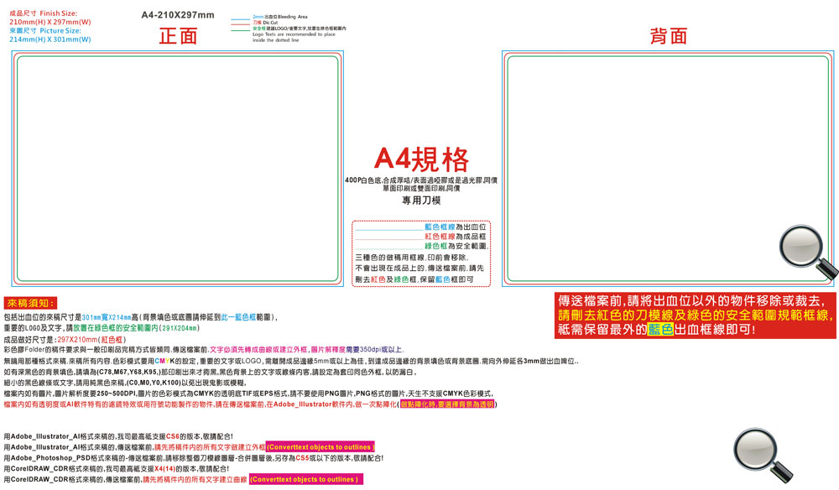Click the 210mm(H) X 297mm(W) value
The height and width of the screenshot is (490, 839).
pos(50,22)
